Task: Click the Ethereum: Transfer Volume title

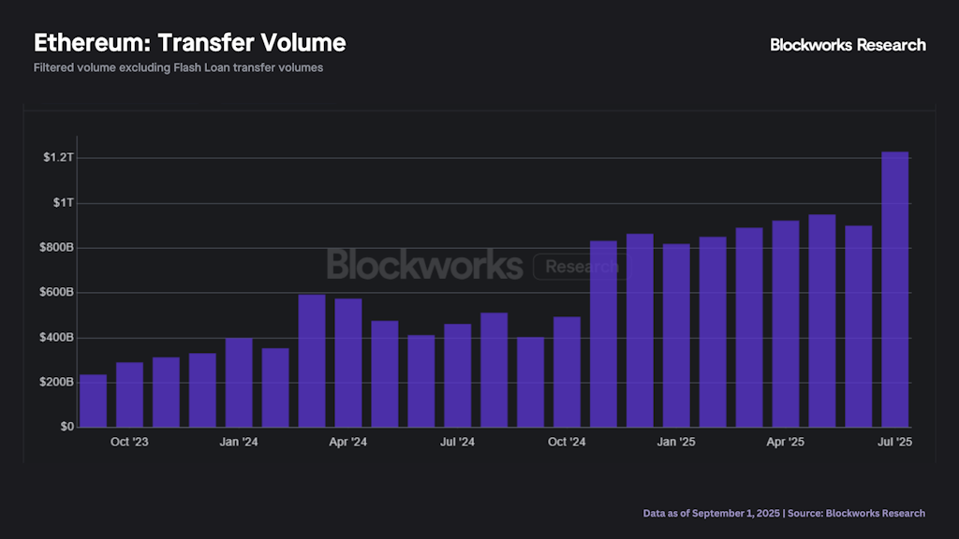Action: (x=189, y=43)
